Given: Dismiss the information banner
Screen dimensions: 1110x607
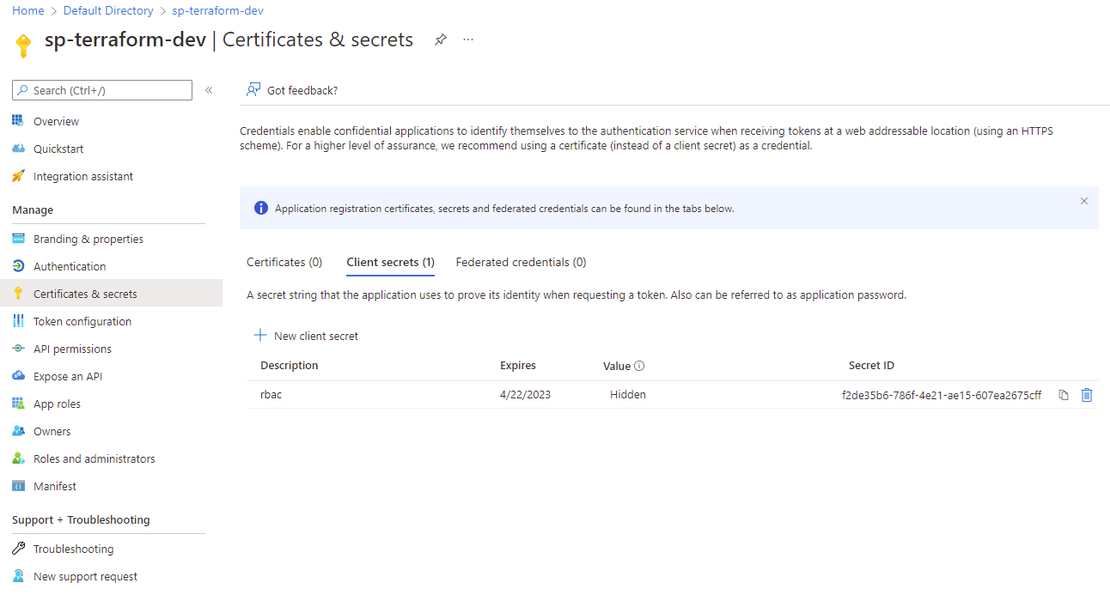Looking at the screenshot, I should (x=1084, y=201).
